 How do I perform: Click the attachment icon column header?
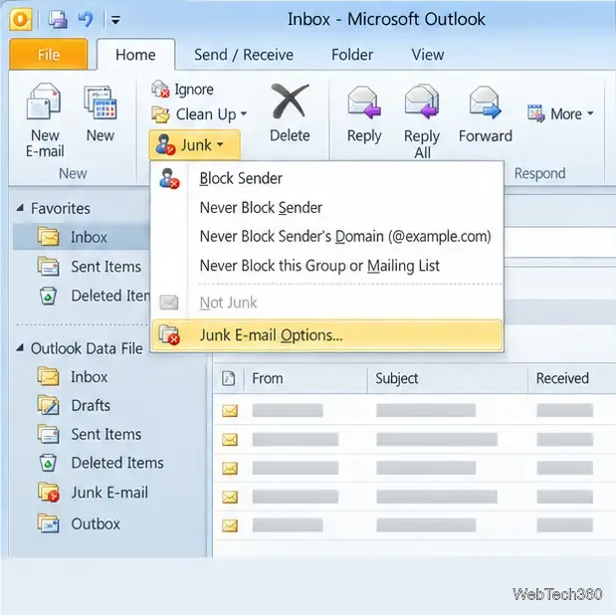coord(228,378)
